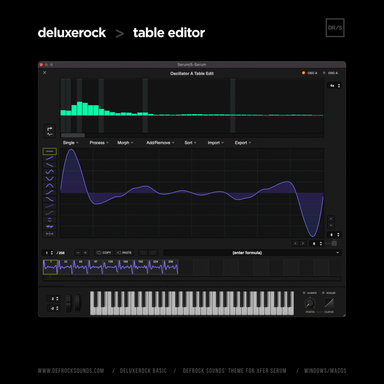Click the undo arrow button
384x384 pixels.
[x=144, y=253]
